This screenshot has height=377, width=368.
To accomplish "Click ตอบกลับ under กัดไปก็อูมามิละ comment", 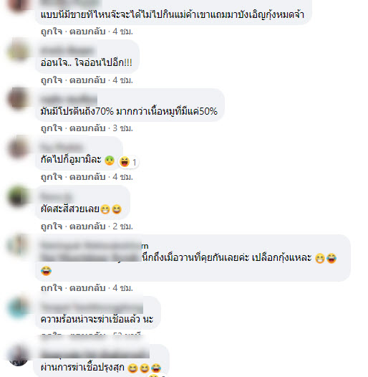I will pos(87,177).
